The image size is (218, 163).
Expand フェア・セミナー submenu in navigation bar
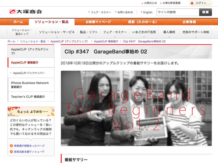click(x=115, y=32)
